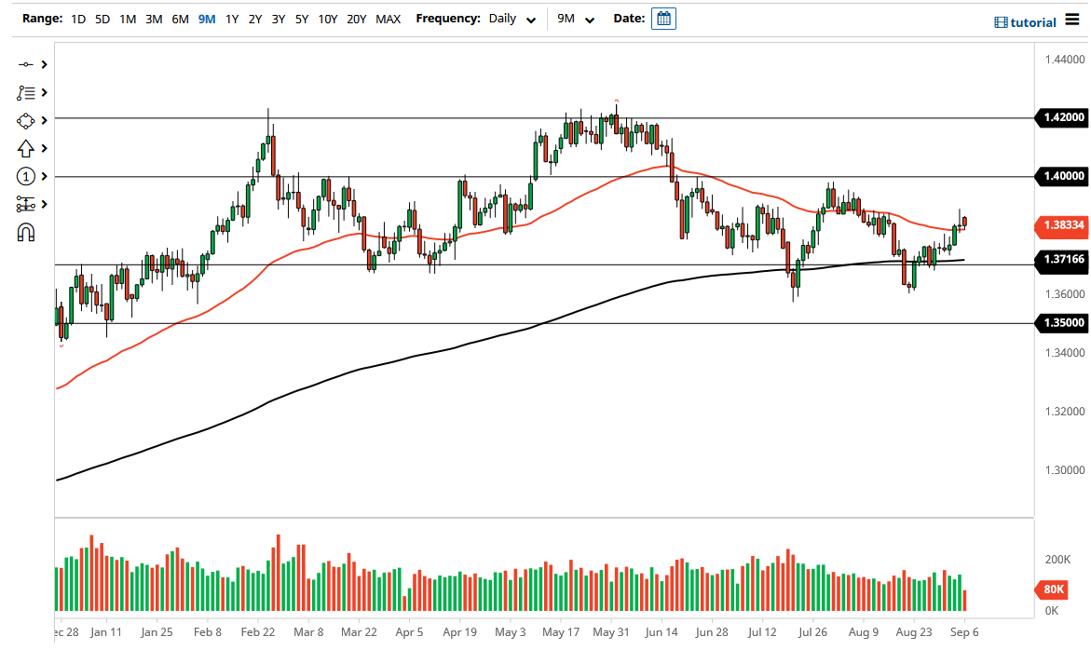Switch range to 5D

[102, 18]
